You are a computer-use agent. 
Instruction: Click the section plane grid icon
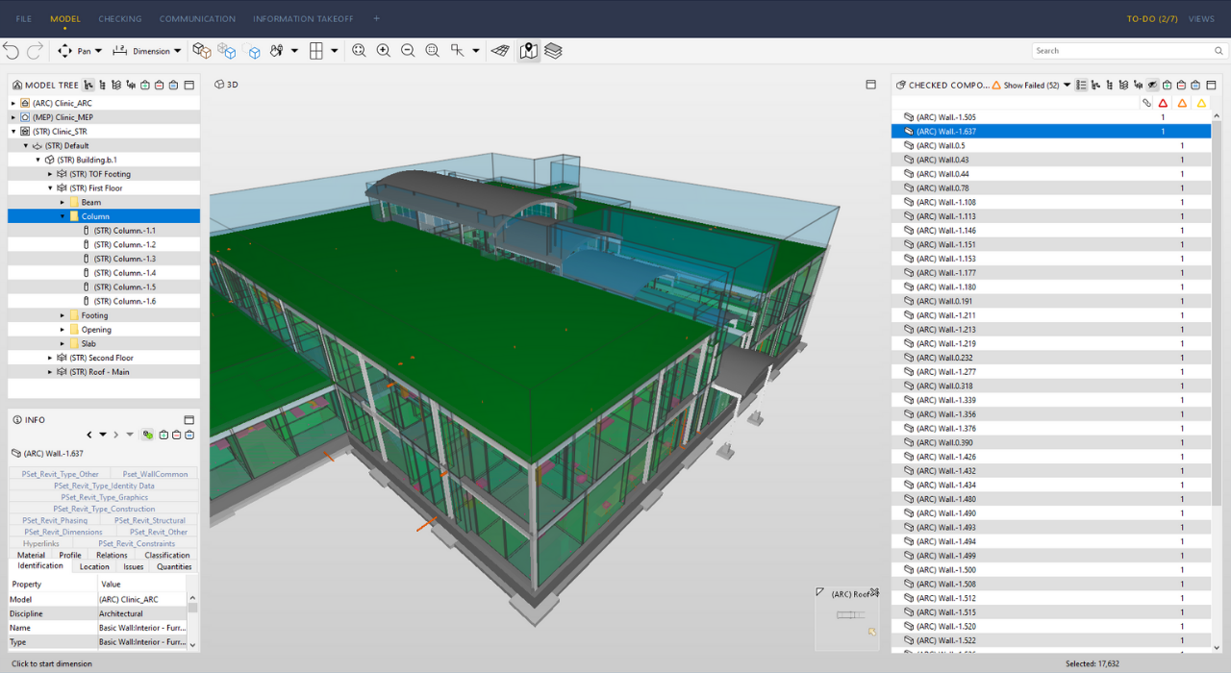pos(500,51)
